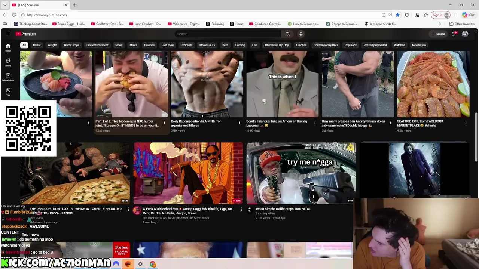
Task: Click the address bar URL www.youtube.com
Action: [x=47, y=15]
